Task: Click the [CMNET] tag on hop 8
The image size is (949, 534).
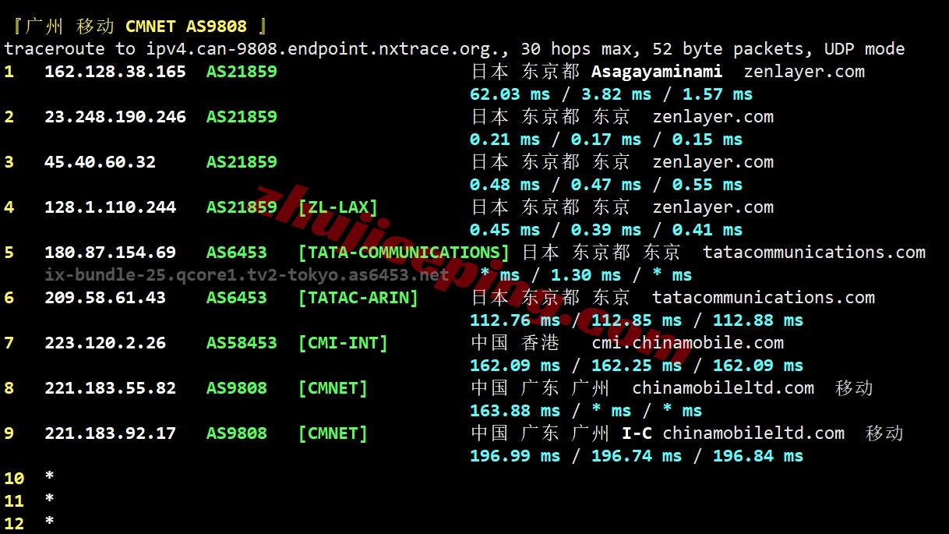Action: (333, 388)
